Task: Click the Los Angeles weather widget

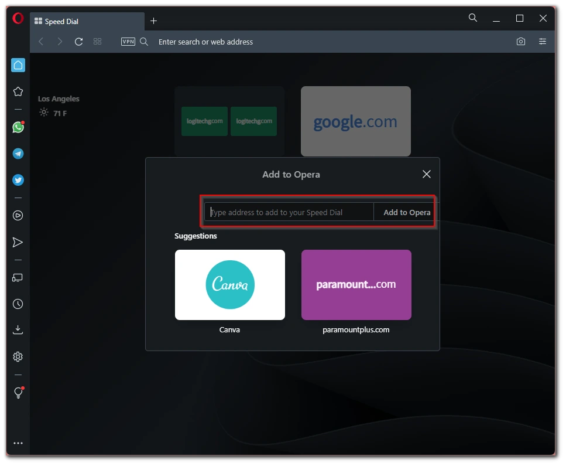Action: coord(59,106)
